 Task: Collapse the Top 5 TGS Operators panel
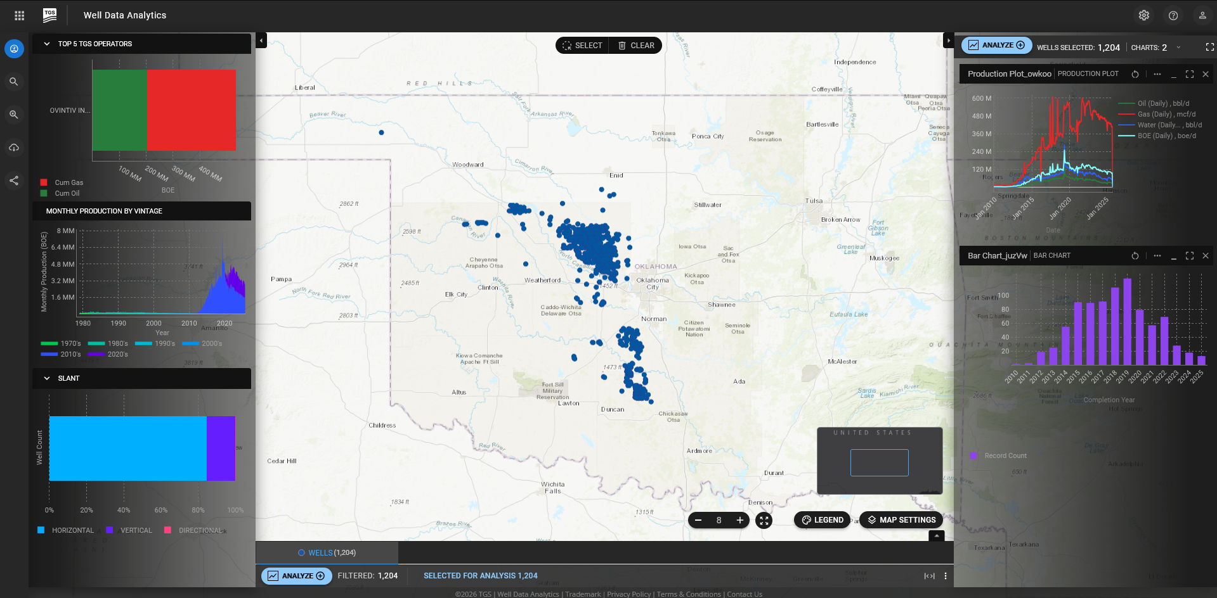coord(47,44)
